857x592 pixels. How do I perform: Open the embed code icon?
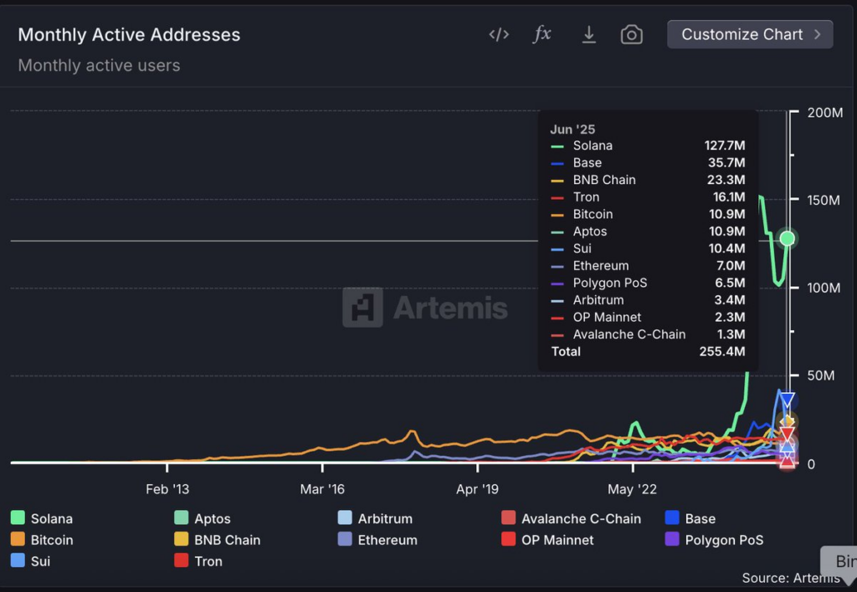(x=499, y=34)
